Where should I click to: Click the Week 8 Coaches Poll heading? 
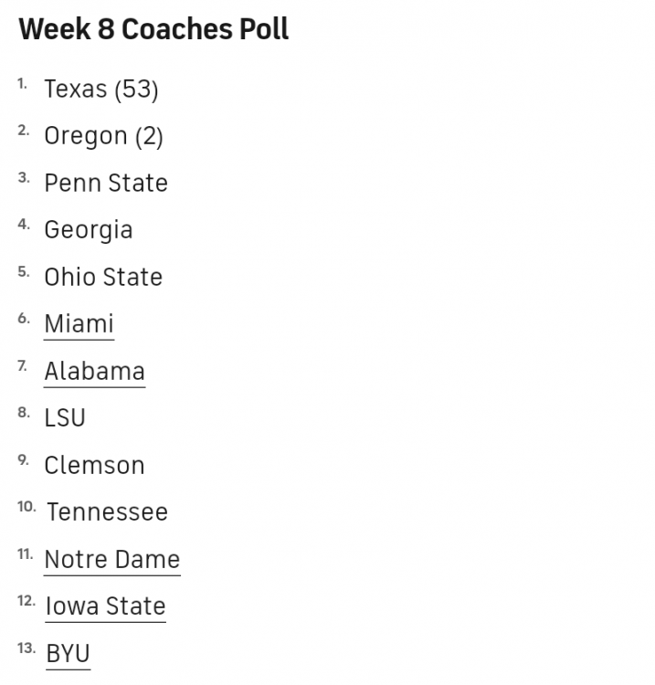(153, 29)
